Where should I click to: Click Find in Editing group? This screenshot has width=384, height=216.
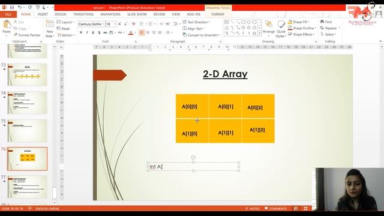click(x=326, y=22)
